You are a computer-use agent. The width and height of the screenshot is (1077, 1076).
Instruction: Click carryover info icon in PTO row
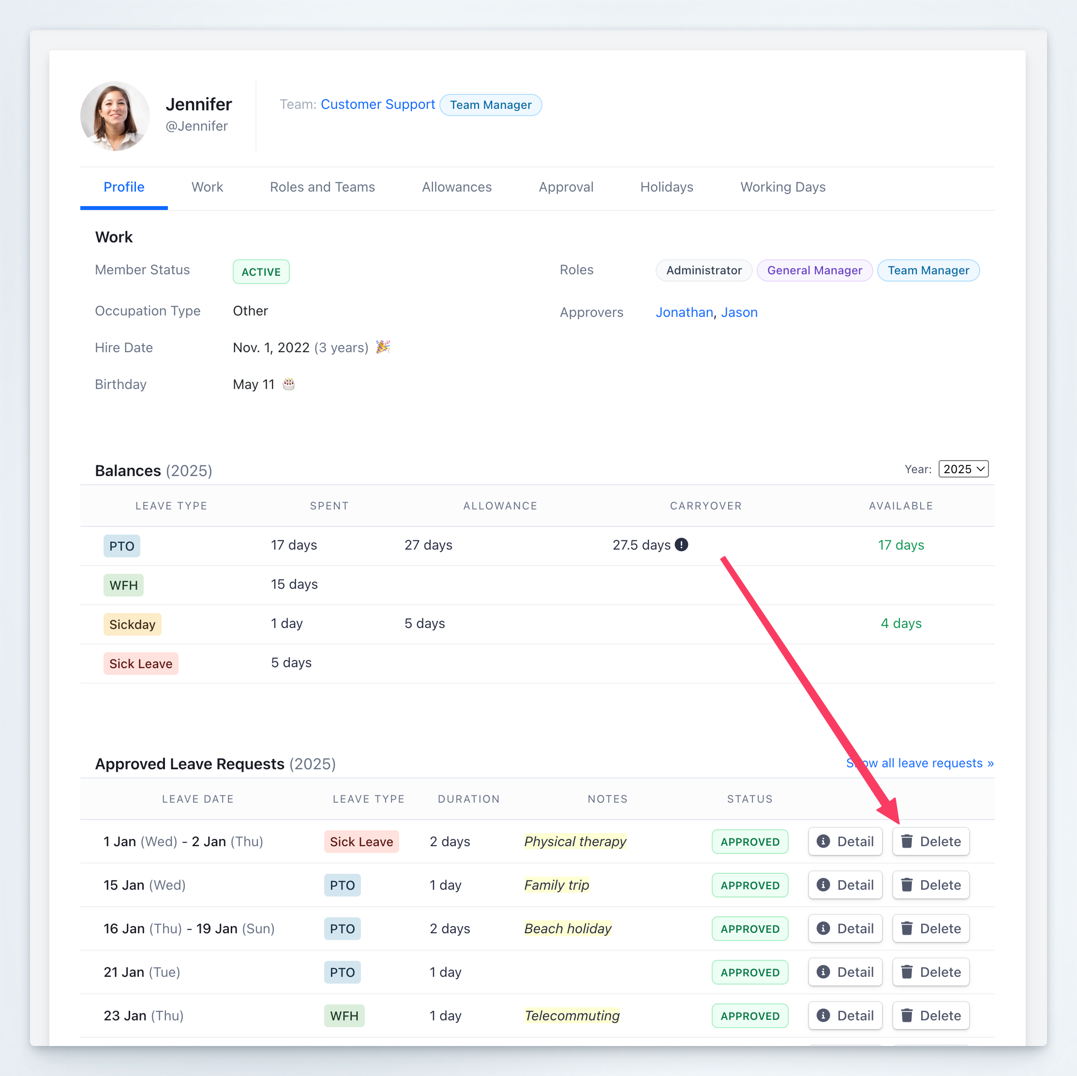(x=681, y=545)
